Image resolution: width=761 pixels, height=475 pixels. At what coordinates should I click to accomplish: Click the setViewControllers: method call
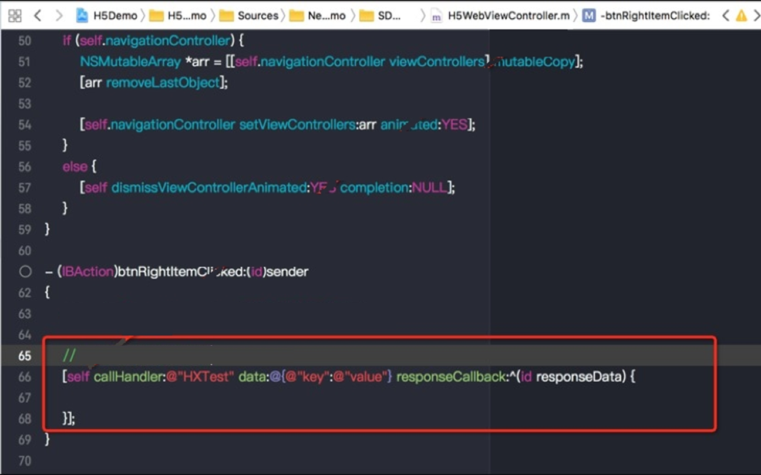coord(298,124)
